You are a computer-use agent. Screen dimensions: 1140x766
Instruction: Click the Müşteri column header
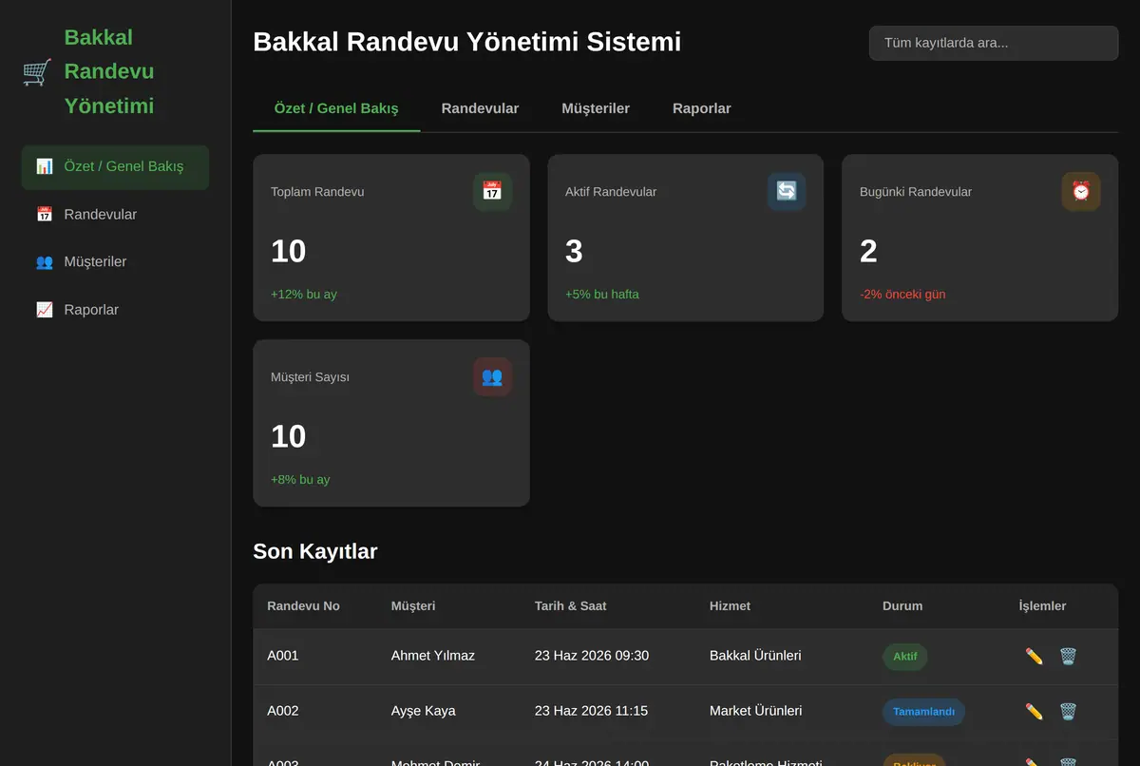click(413, 606)
